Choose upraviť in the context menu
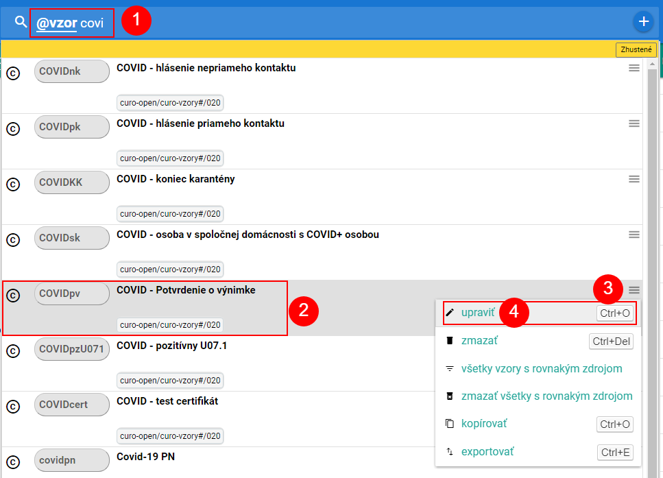663x478 pixels. click(x=540, y=313)
